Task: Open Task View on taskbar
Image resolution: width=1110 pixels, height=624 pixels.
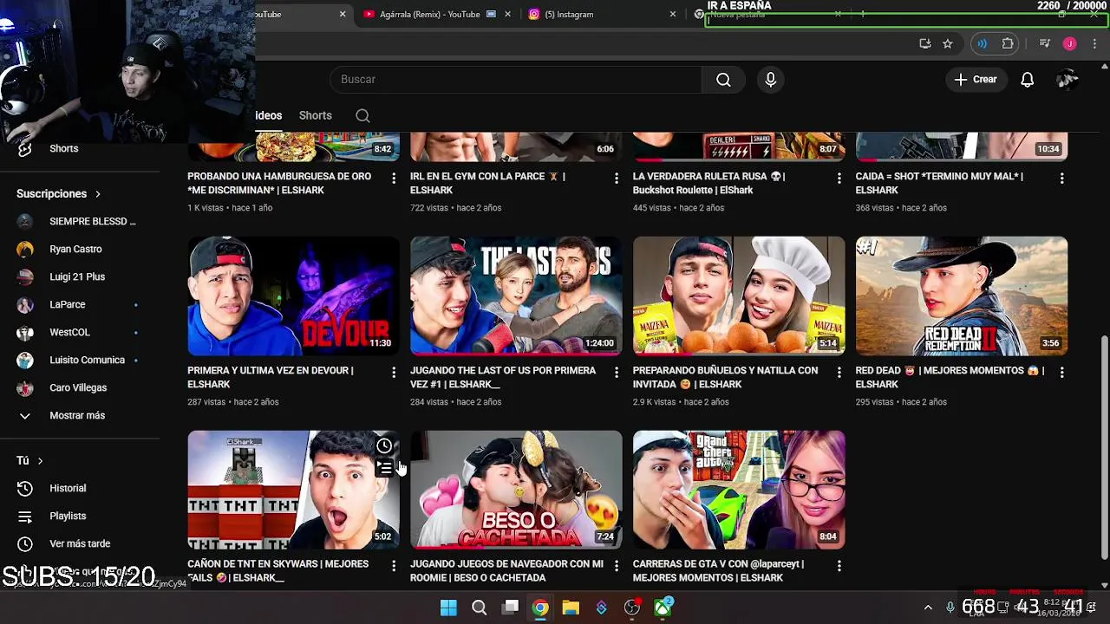Action: 510,608
